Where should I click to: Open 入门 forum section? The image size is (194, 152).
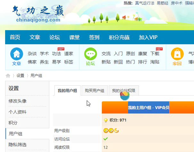click(118, 54)
